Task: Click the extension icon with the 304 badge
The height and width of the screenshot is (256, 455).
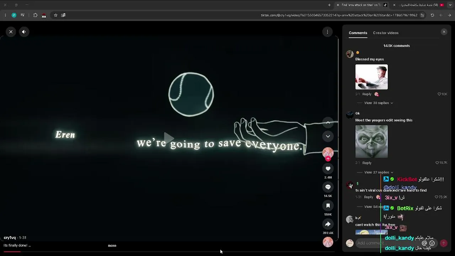Action: 44,16
